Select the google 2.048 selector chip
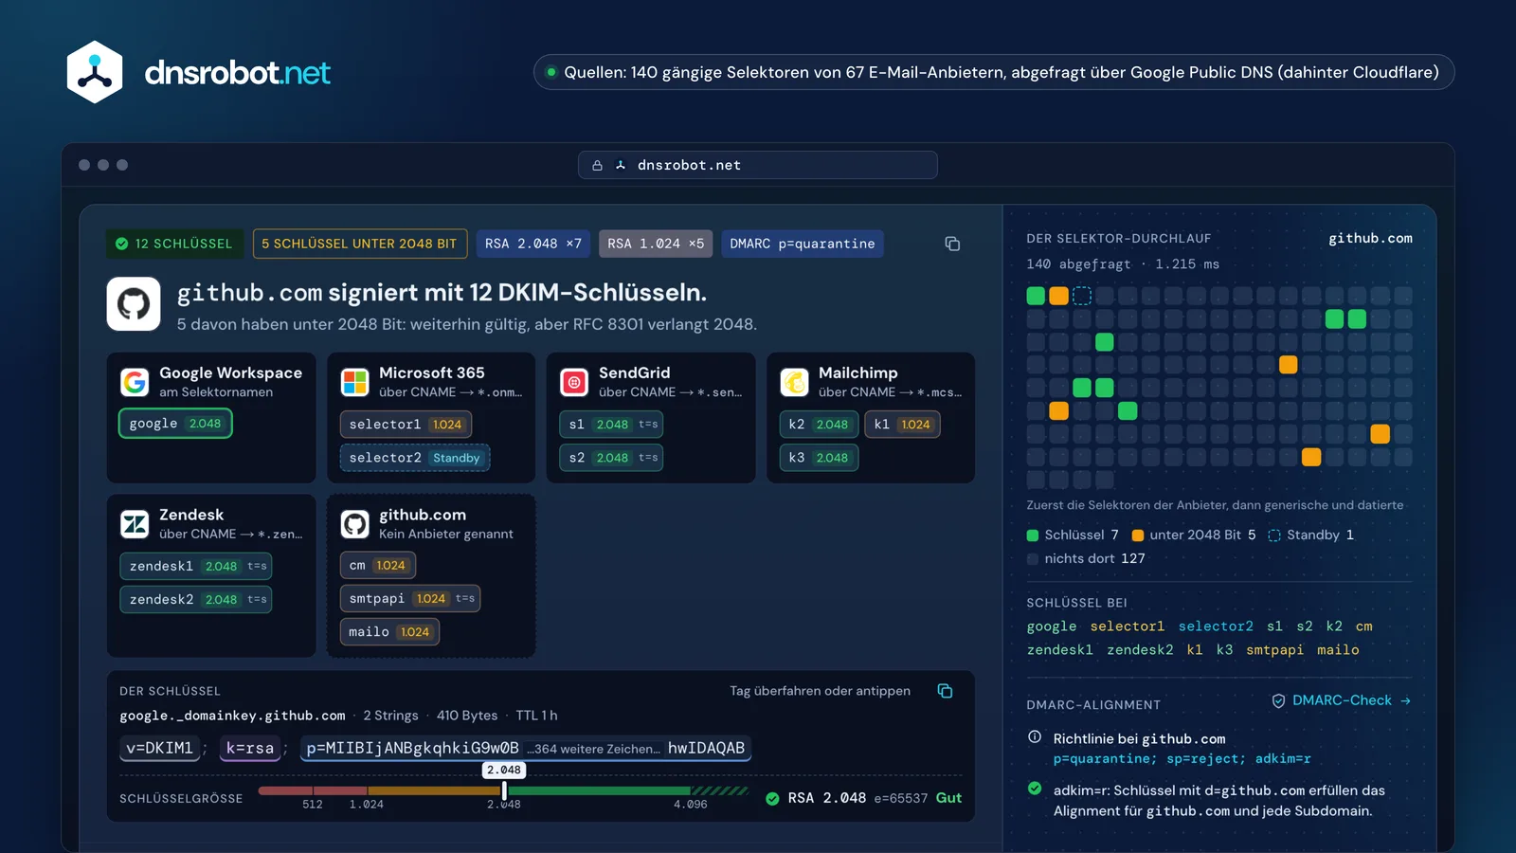Viewport: 1516px width, 853px height. [175, 424]
